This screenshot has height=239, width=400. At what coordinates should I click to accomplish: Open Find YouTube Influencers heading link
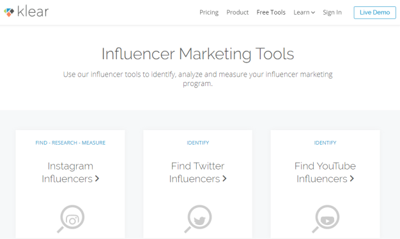click(x=325, y=172)
